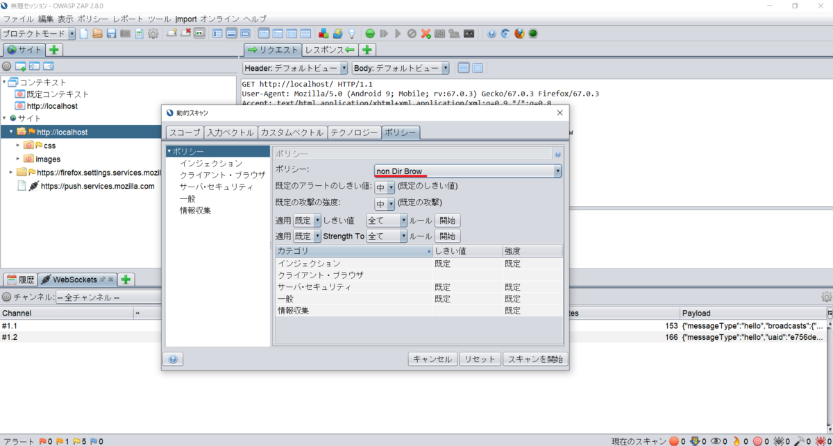The width and height of the screenshot is (833, 446).
Task: Open the default alert threshold dropdown
Action: click(385, 187)
